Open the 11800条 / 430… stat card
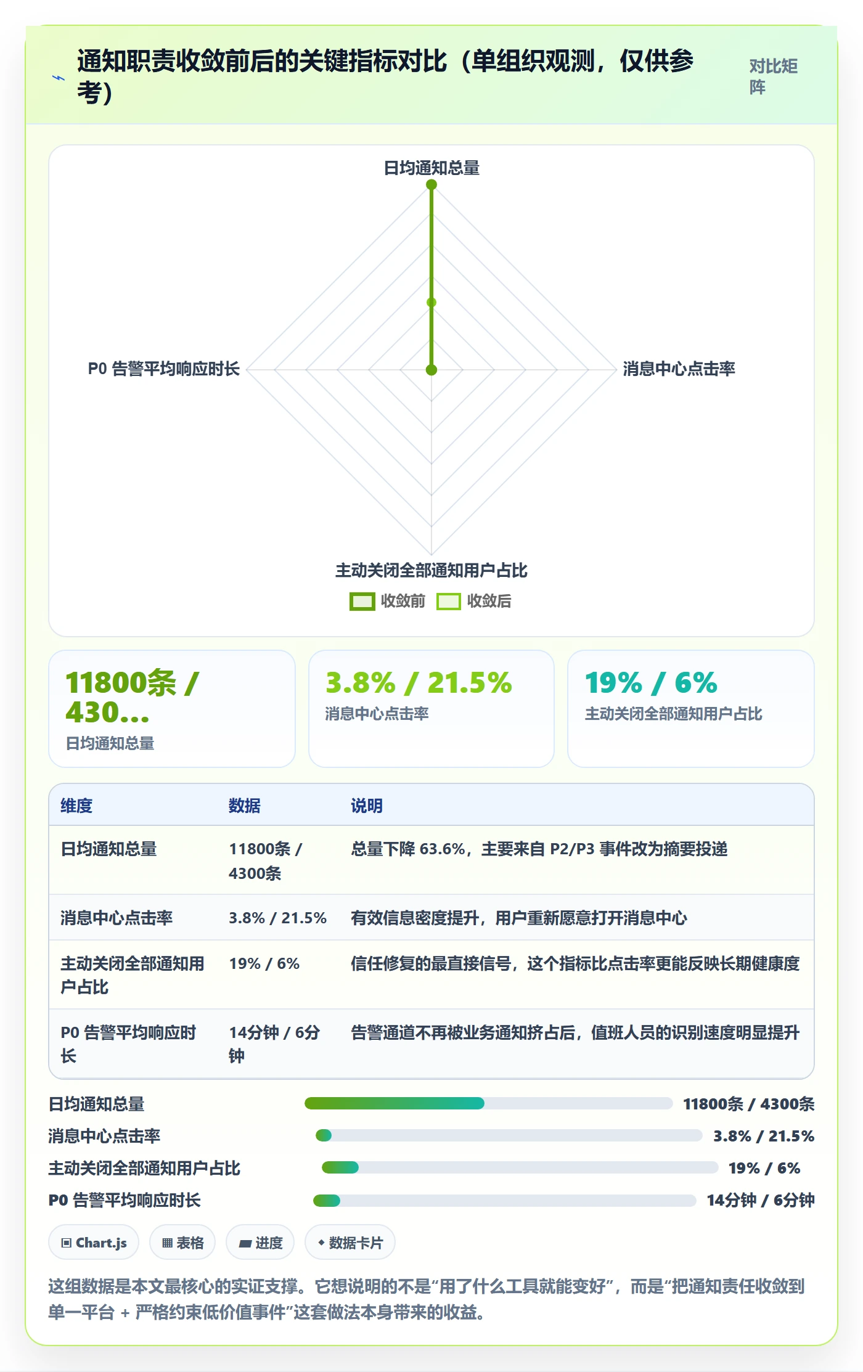The image size is (863, 1372). (172, 709)
